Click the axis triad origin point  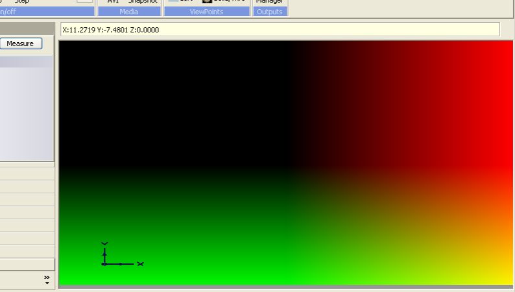click(104, 264)
